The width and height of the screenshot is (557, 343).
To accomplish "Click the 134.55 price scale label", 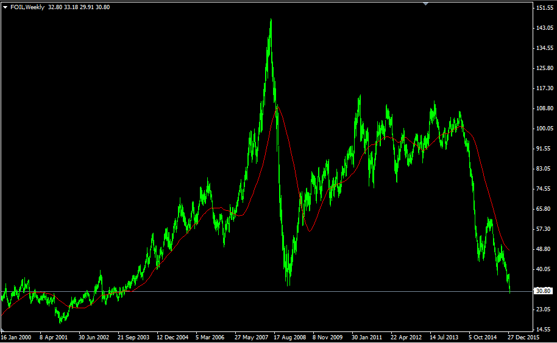I will click(545, 48).
